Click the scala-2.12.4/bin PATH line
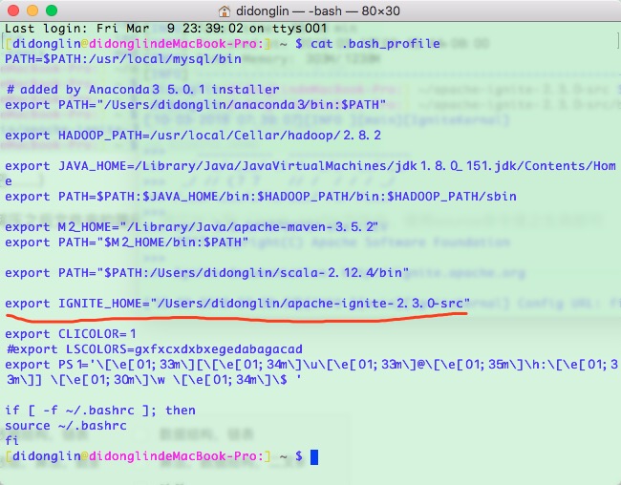Screen dimensions: 621x485 coord(206,273)
